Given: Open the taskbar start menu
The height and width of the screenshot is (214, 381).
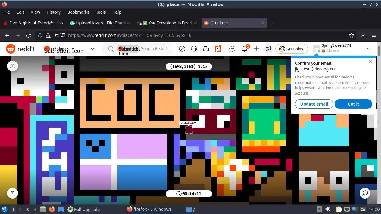Looking at the screenshot, I should point(4,209).
